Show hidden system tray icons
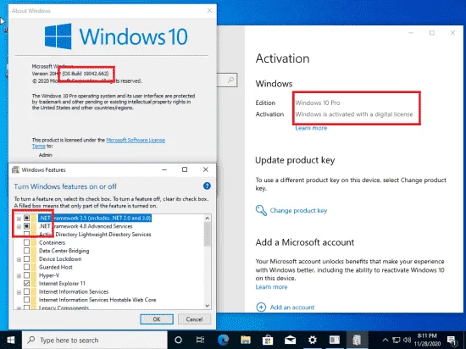 [386, 340]
